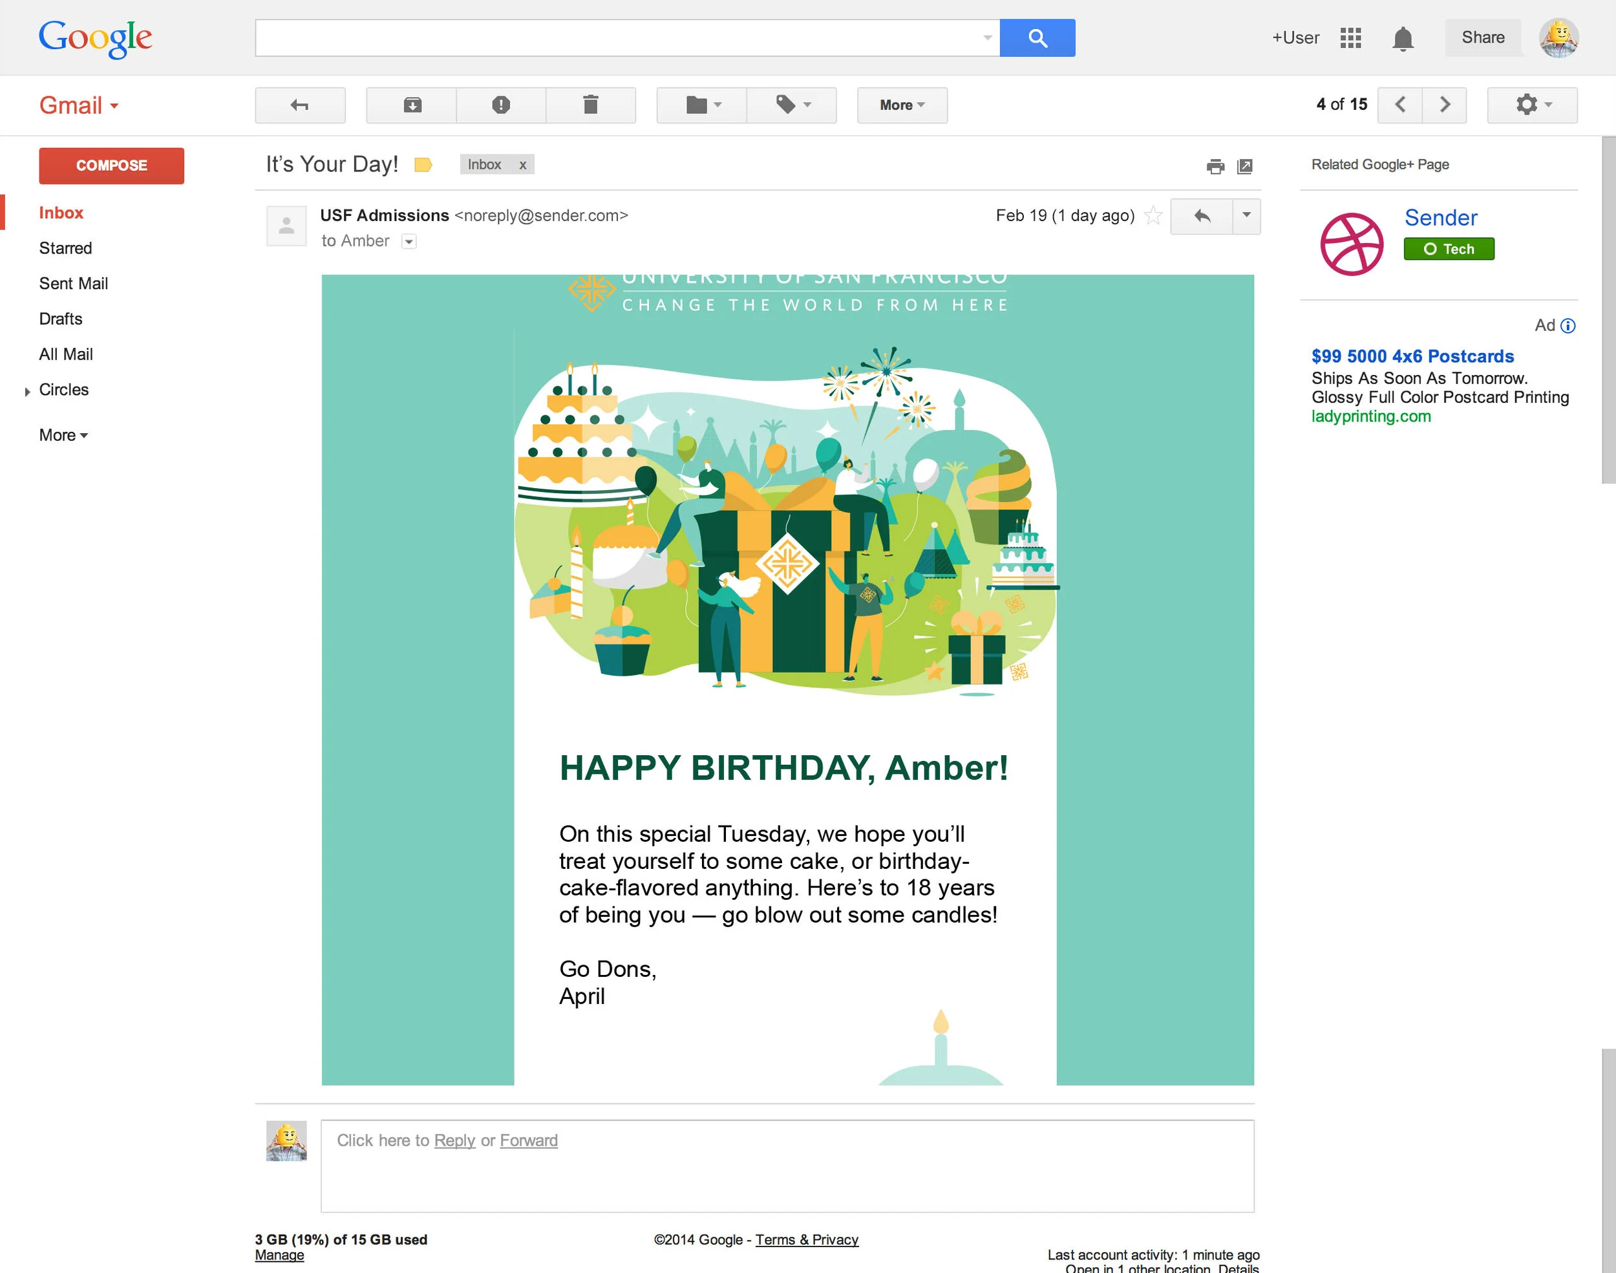Reply using the arrow button by the date
The image size is (1616, 1273).
coord(1201,216)
